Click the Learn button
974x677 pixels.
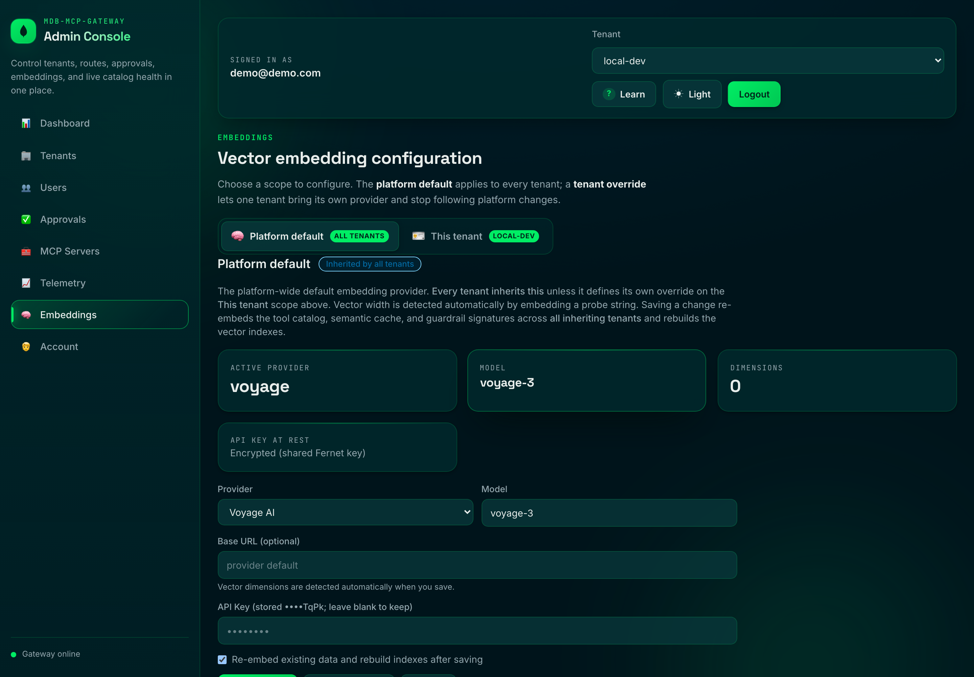624,94
